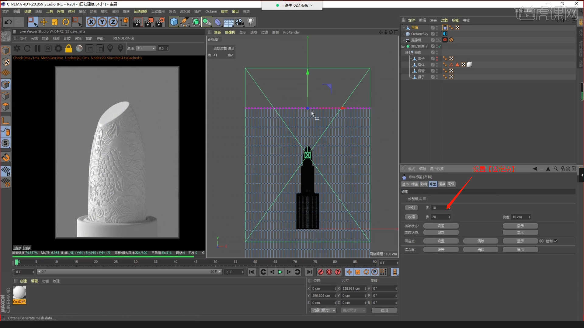This screenshot has height=328, width=584.
Task: Click the record active objects button
Action: [x=320, y=272]
